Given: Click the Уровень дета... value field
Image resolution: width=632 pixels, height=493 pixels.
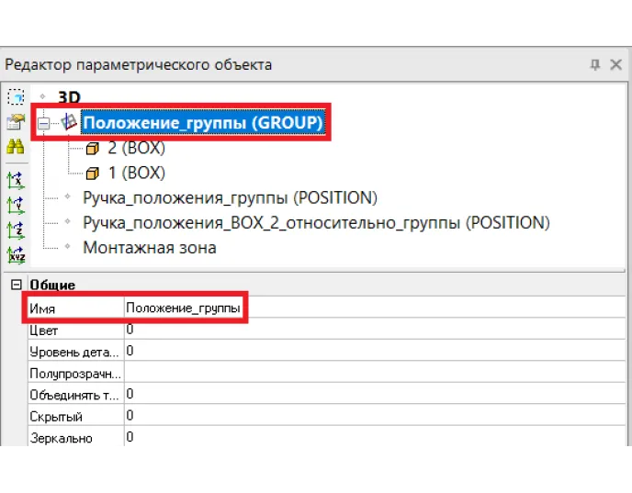Looking at the screenshot, I should point(375,351).
